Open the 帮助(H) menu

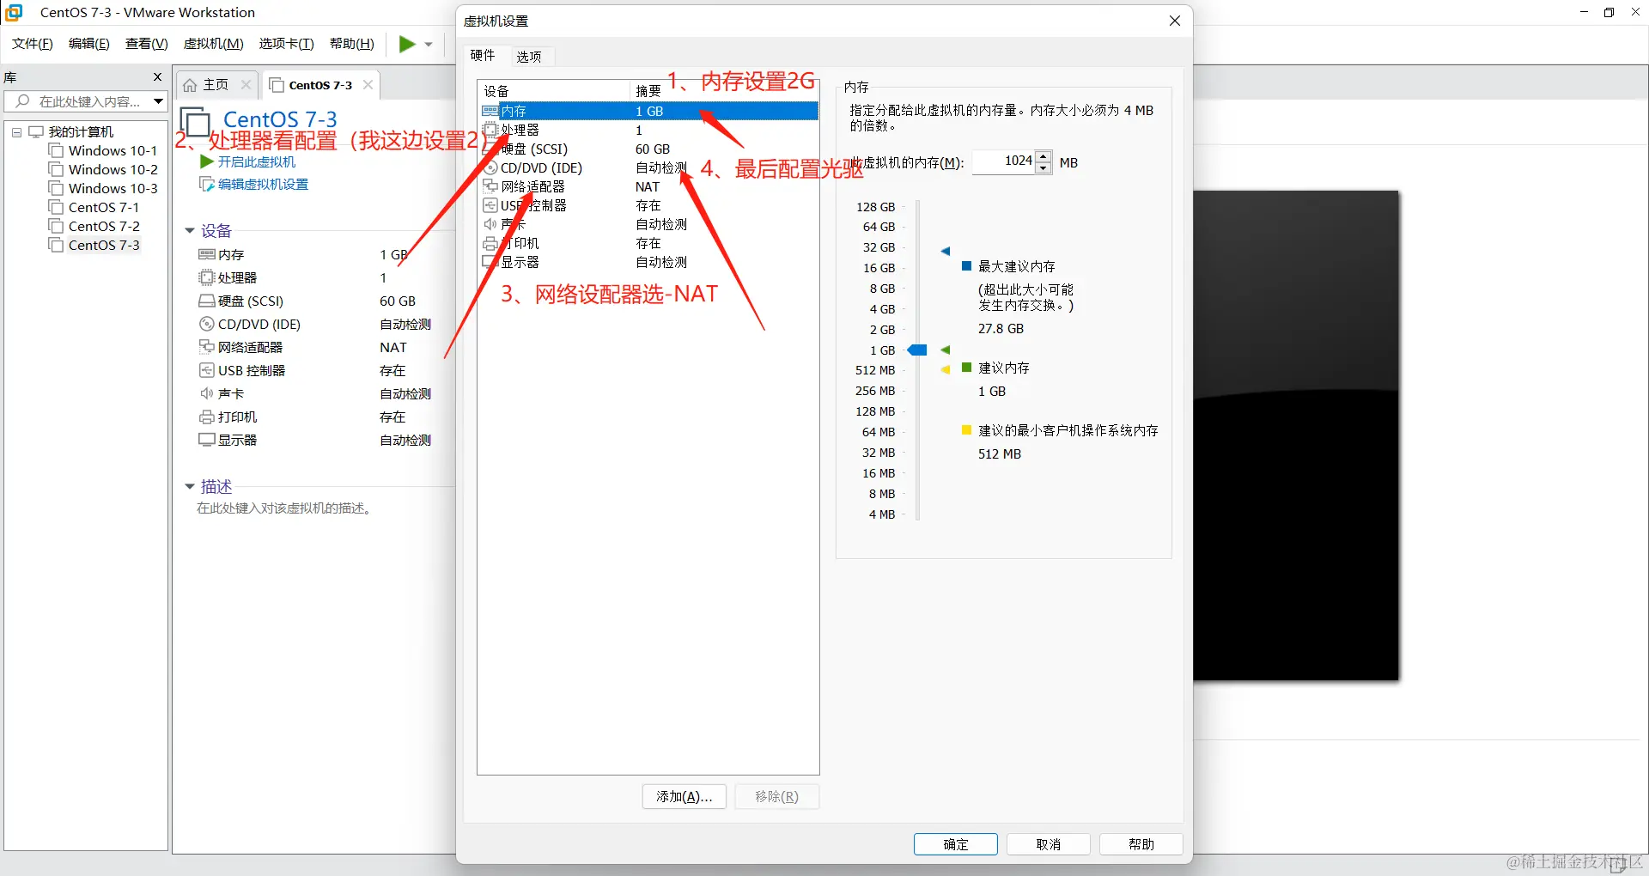[x=352, y=44]
